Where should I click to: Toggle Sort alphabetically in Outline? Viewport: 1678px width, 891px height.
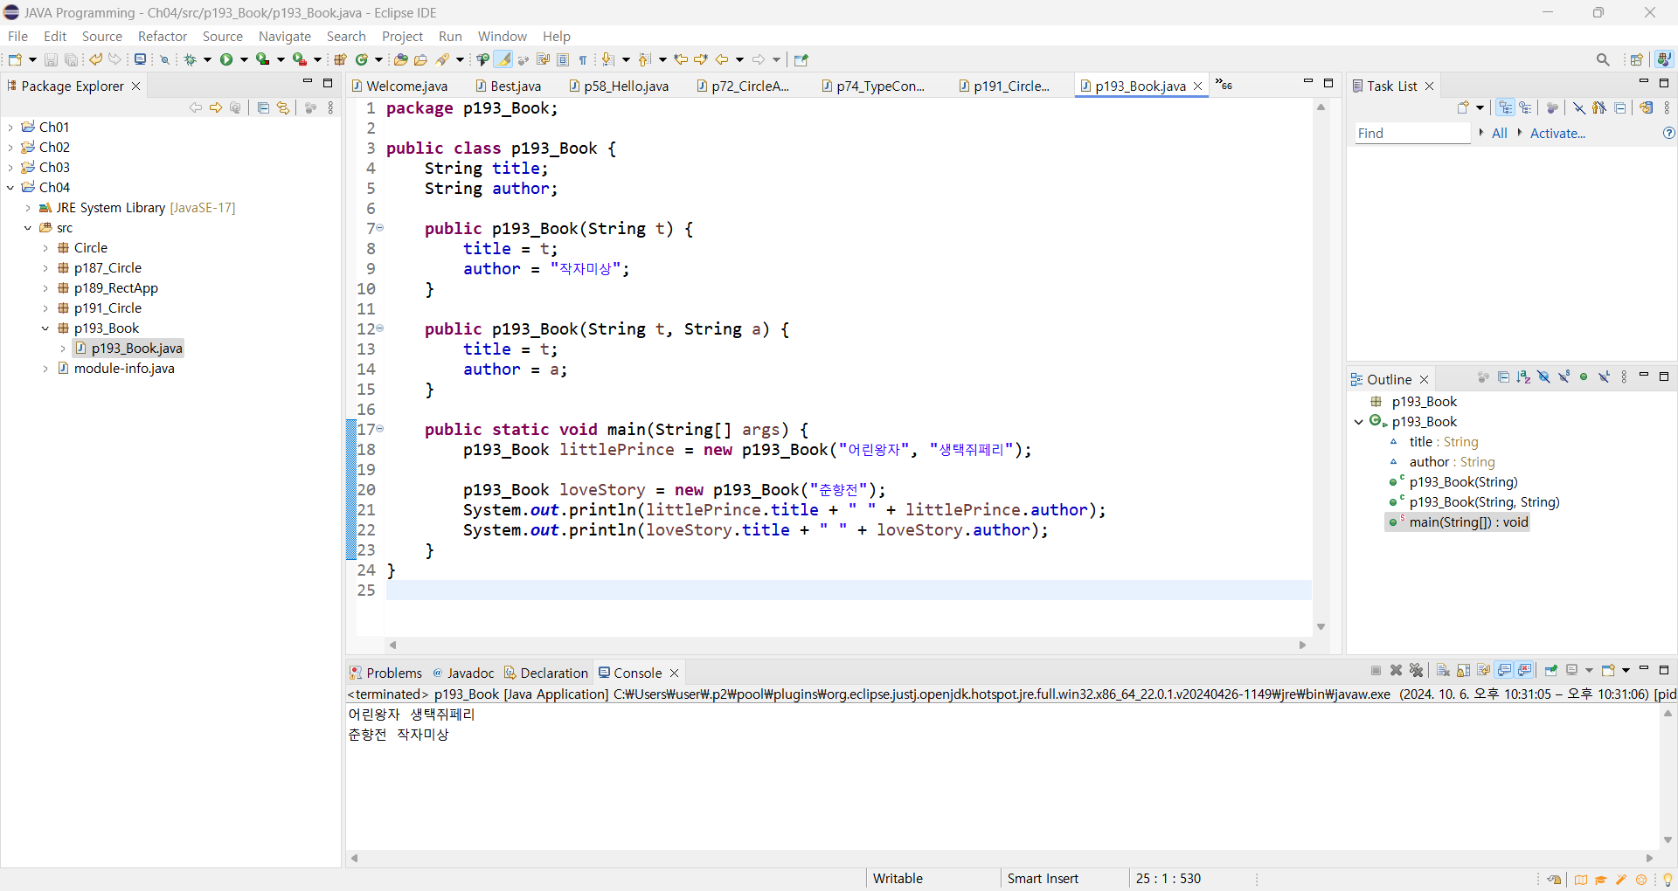tap(1523, 376)
